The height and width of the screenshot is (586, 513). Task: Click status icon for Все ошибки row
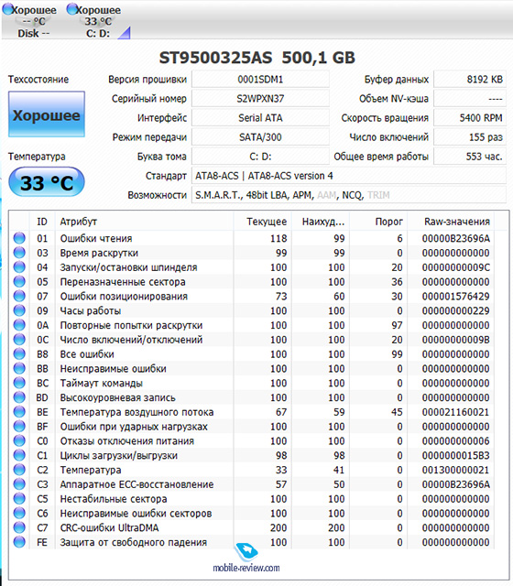(19, 354)
